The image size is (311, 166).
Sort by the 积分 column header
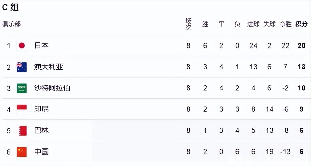(x=301, y=24)
